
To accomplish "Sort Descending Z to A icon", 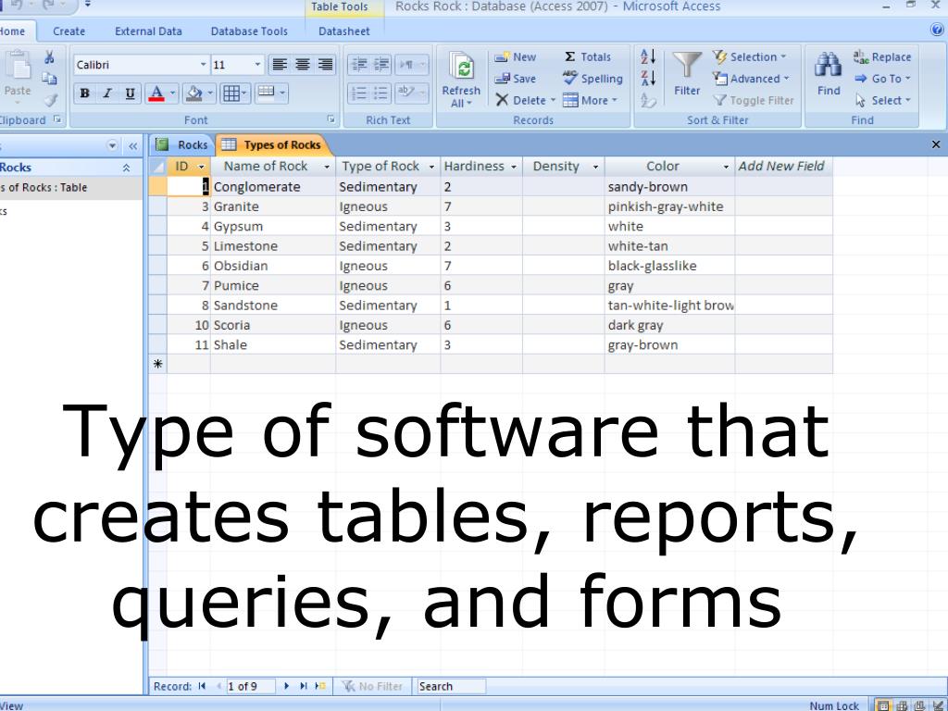I will coord(648,78).
